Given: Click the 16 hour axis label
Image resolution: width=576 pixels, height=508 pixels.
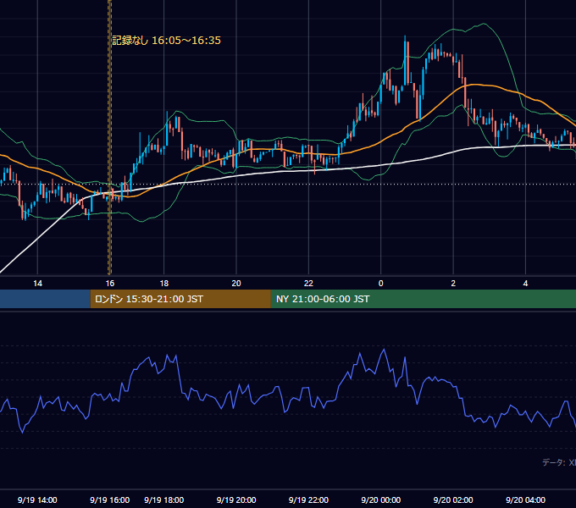Looking at the screenshot, I should [x=110, y=284].
